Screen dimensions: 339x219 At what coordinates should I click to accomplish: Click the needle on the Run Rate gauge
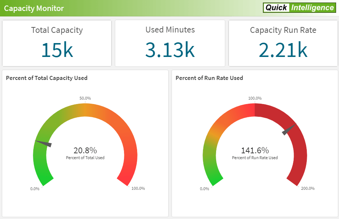coord(289,130)
